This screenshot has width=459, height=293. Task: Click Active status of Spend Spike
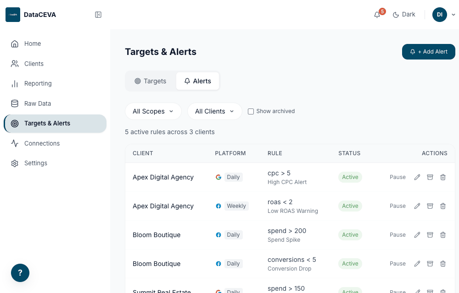(x=350, y=235)
